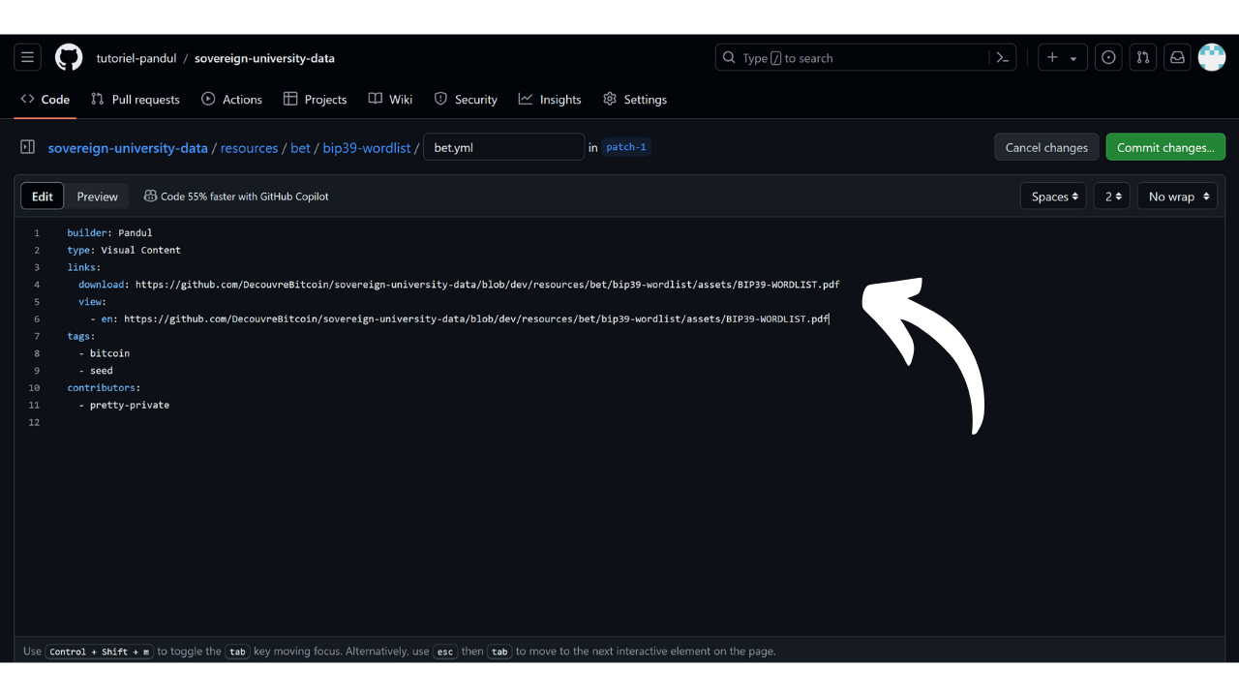Click the bet.yml filename input field
1239x697 pixels.
(x=503, y=147)
